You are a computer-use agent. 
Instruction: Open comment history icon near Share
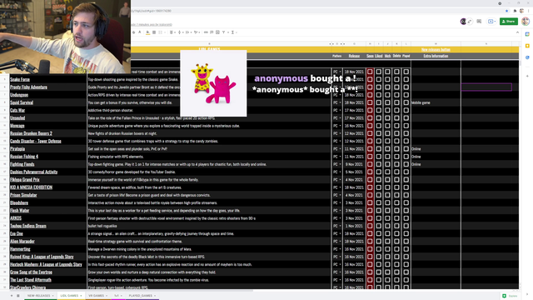pyautogui.click(x=479, y=22)
